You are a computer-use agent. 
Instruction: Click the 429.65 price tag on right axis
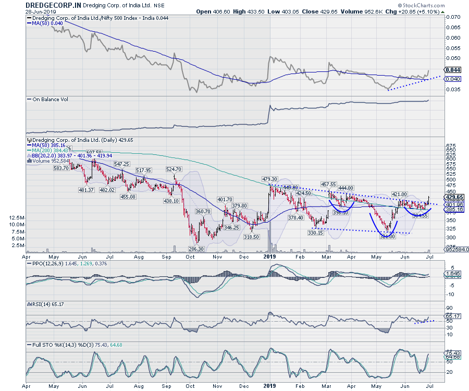[x=454, y=197]
